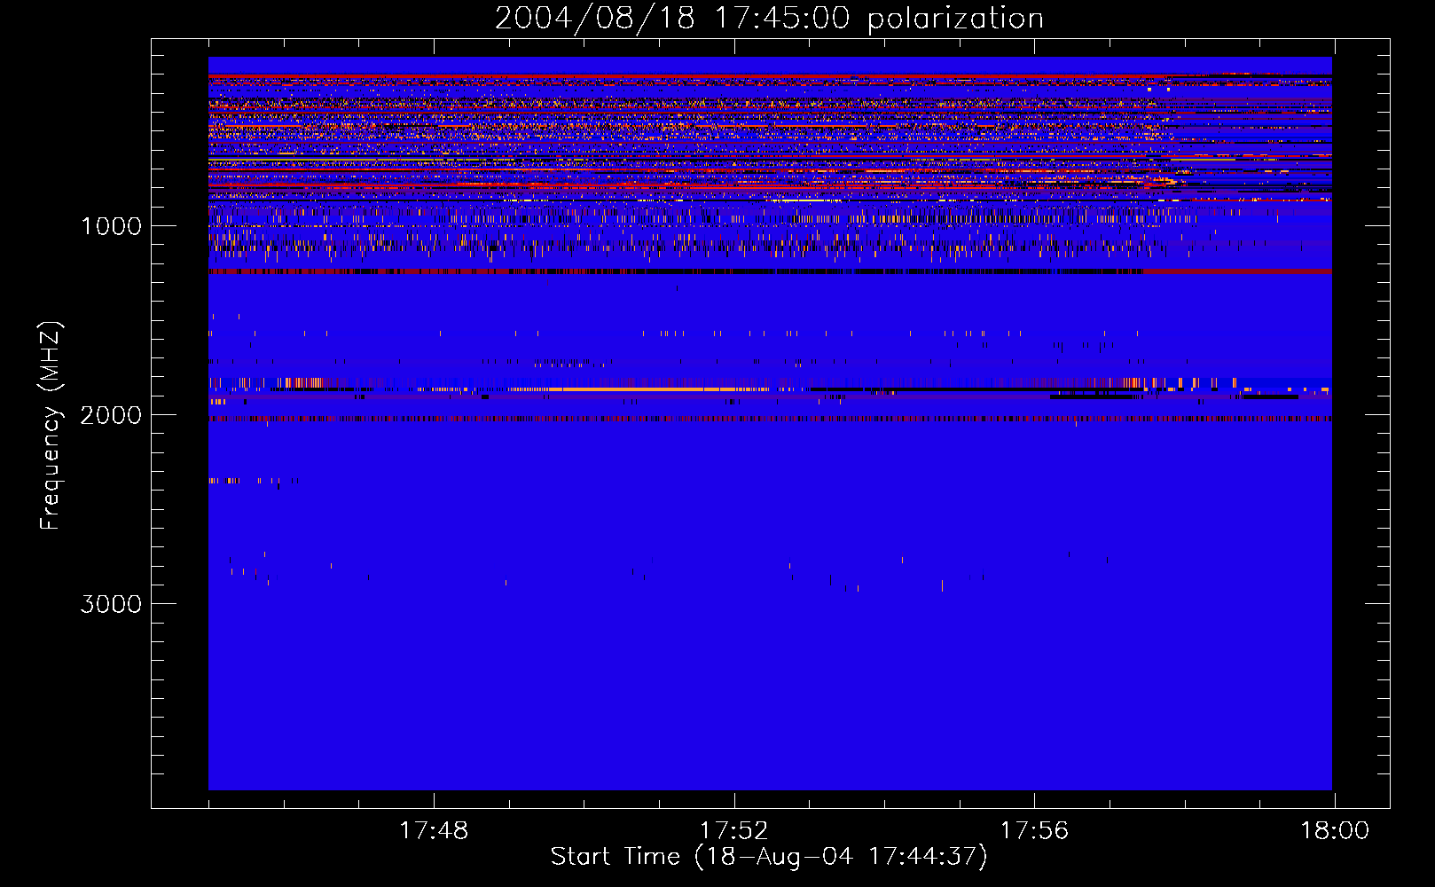Click the "18:00" time tick label
The image size is (1435, 887).
tap(1335, 831)
